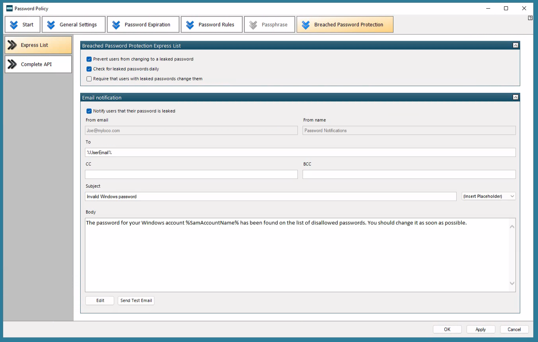This screenshot has height=342, width=538.
Task: Click the grey chevron icon on Passphrase tab
Action: click(253, 24)
